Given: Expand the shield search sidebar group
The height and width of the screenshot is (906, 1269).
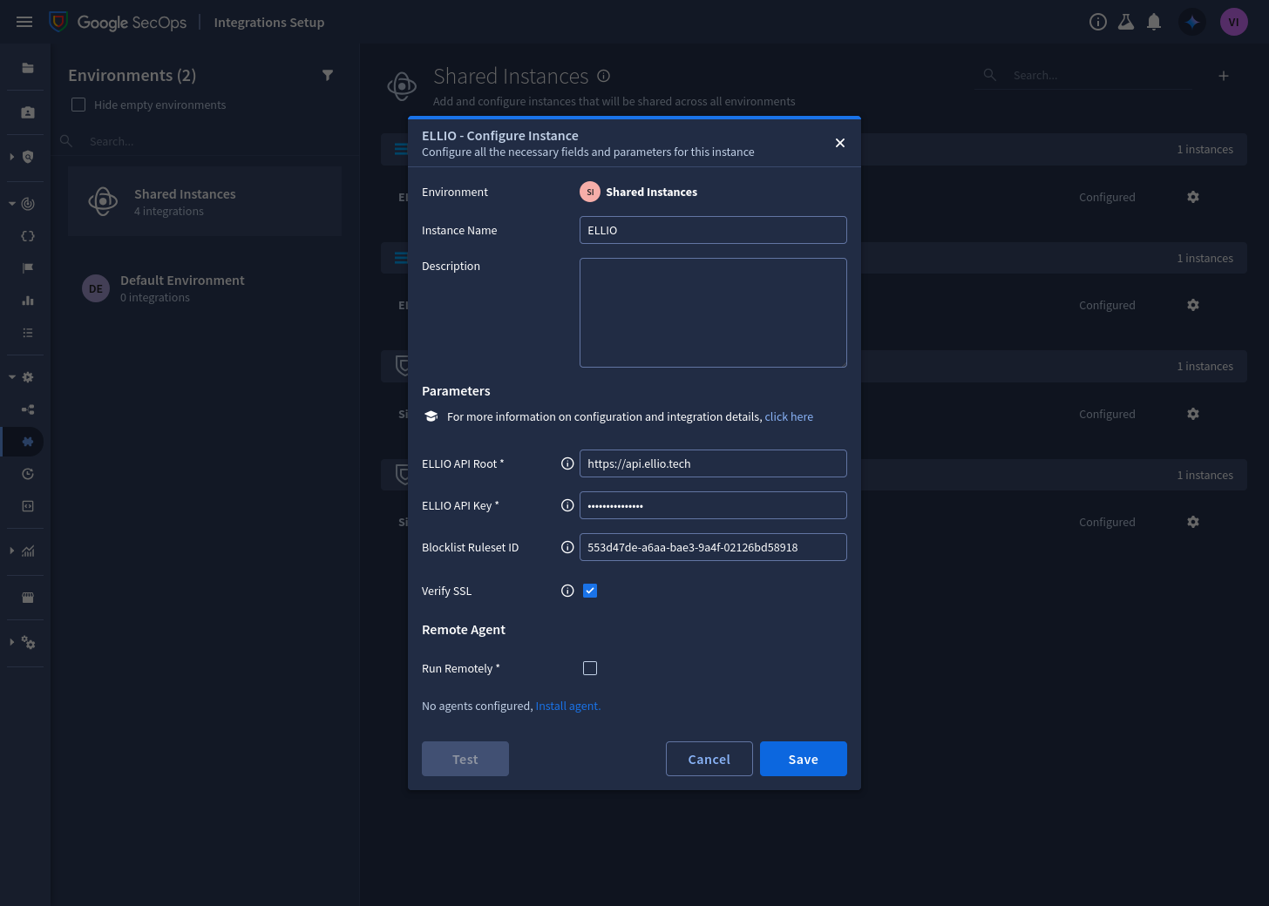Looking at the screenshot, I should [11, 157].
